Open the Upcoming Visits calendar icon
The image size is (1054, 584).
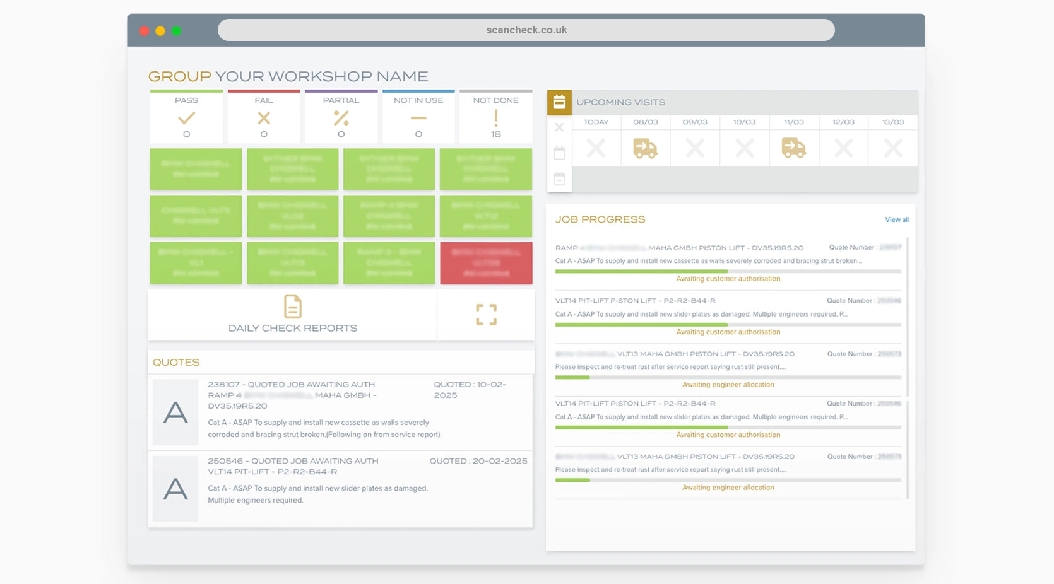pos(559,102)
